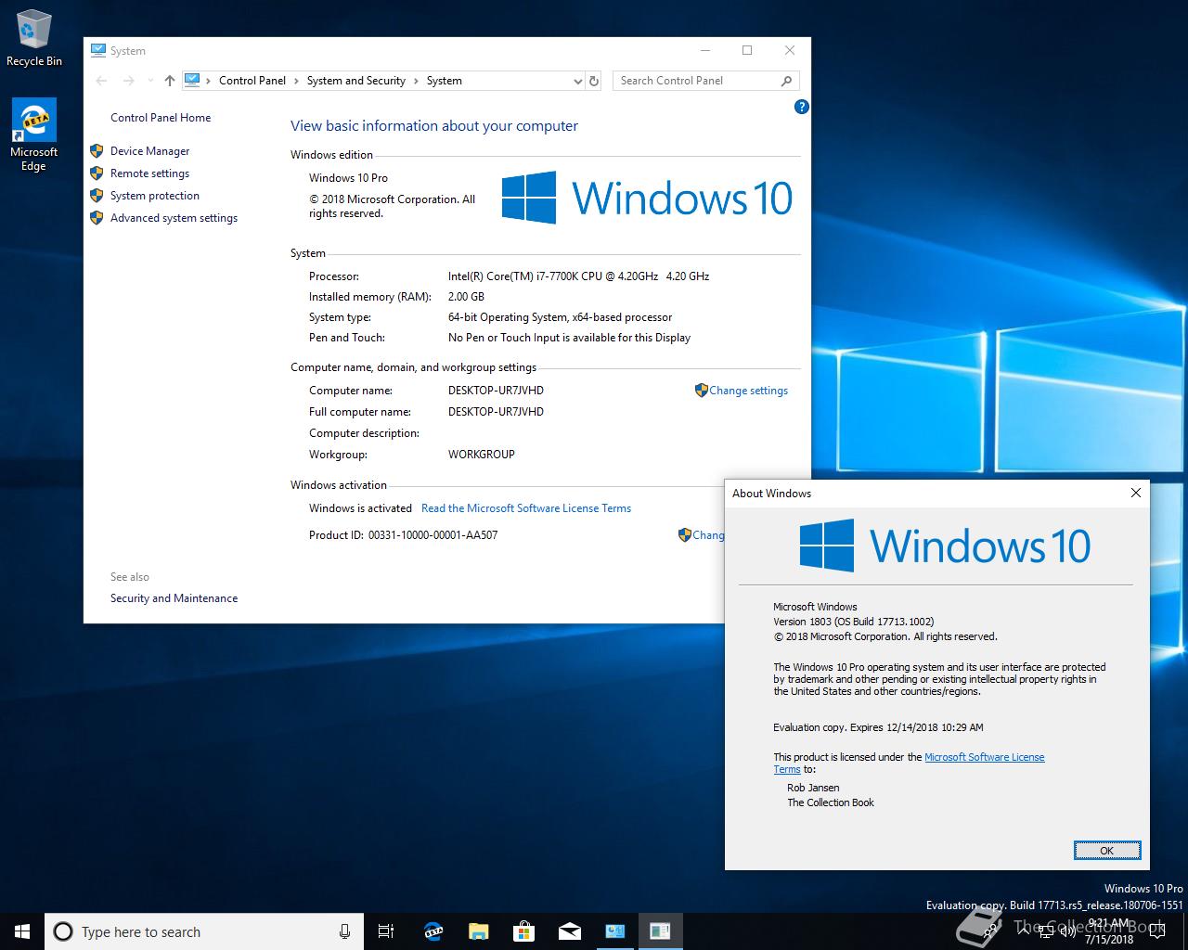The image size is (1188, 950).
Task: Click the shield icon beside Remote settings
Action: (96, 173)
